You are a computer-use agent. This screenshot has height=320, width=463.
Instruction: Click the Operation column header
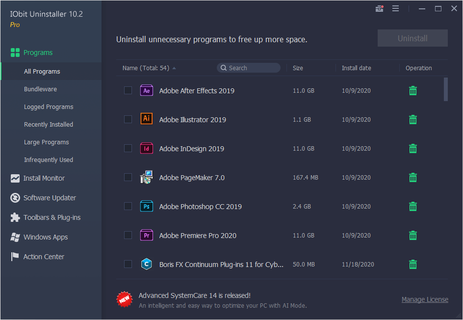(x=419, y=68)
